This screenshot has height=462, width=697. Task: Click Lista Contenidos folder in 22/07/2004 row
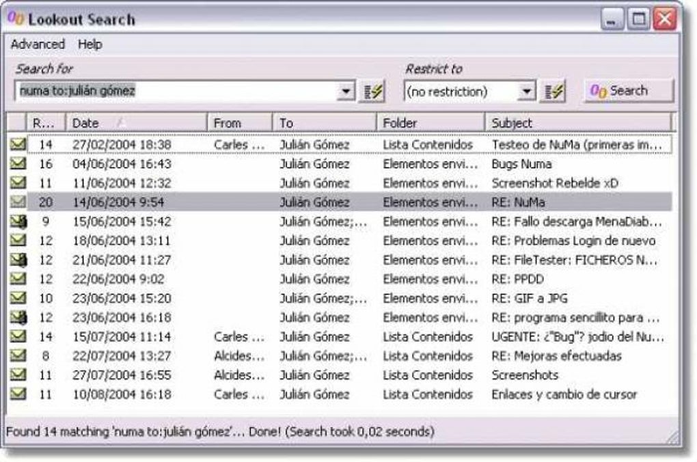(428, 356)
